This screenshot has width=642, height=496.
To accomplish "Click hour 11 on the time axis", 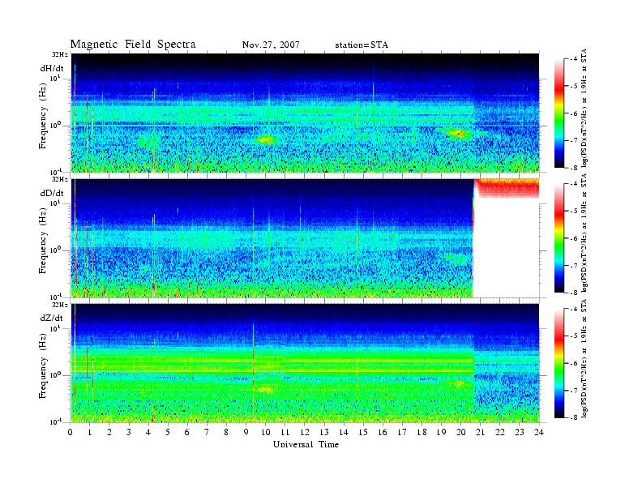I will click(285, 432).
